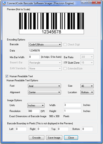Click the 'DPI' label next to Resolution
The height and width of the screenshot is (144, 103).
click(43, 111)
